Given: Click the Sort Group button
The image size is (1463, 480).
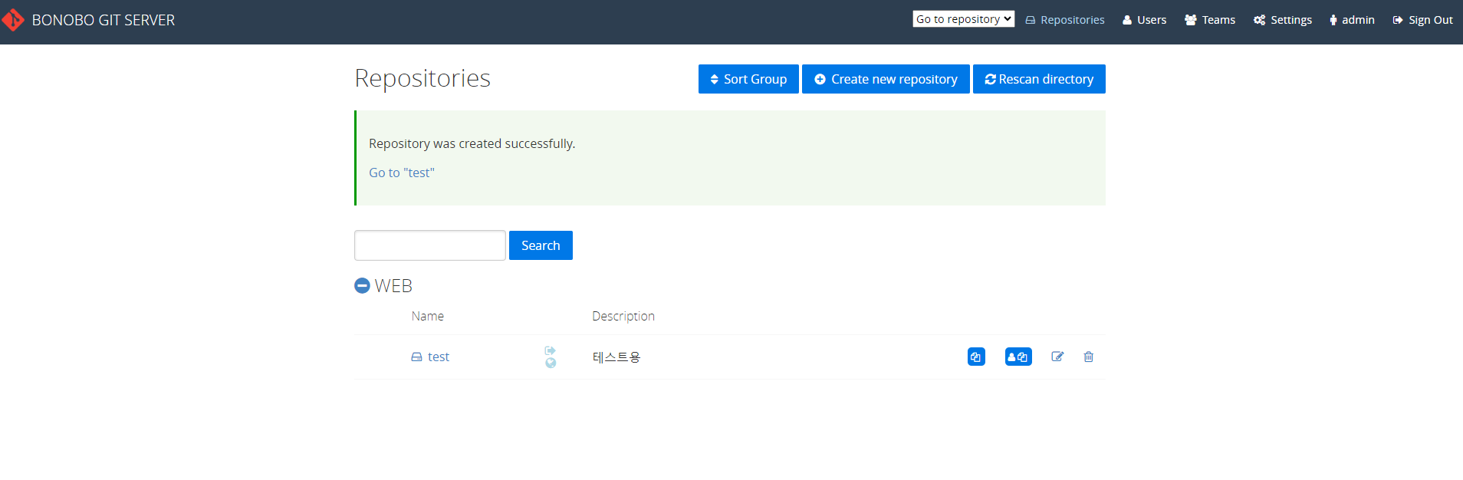Looking at the screenshot, I should (x=748, y=79).
